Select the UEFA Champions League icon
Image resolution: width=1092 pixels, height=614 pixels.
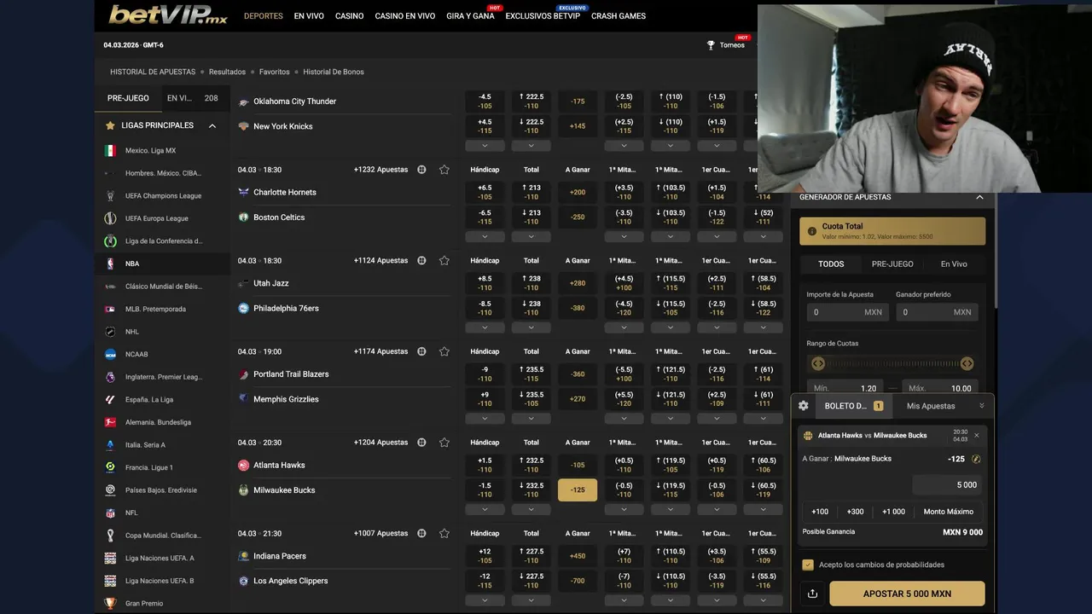point(110,196)
